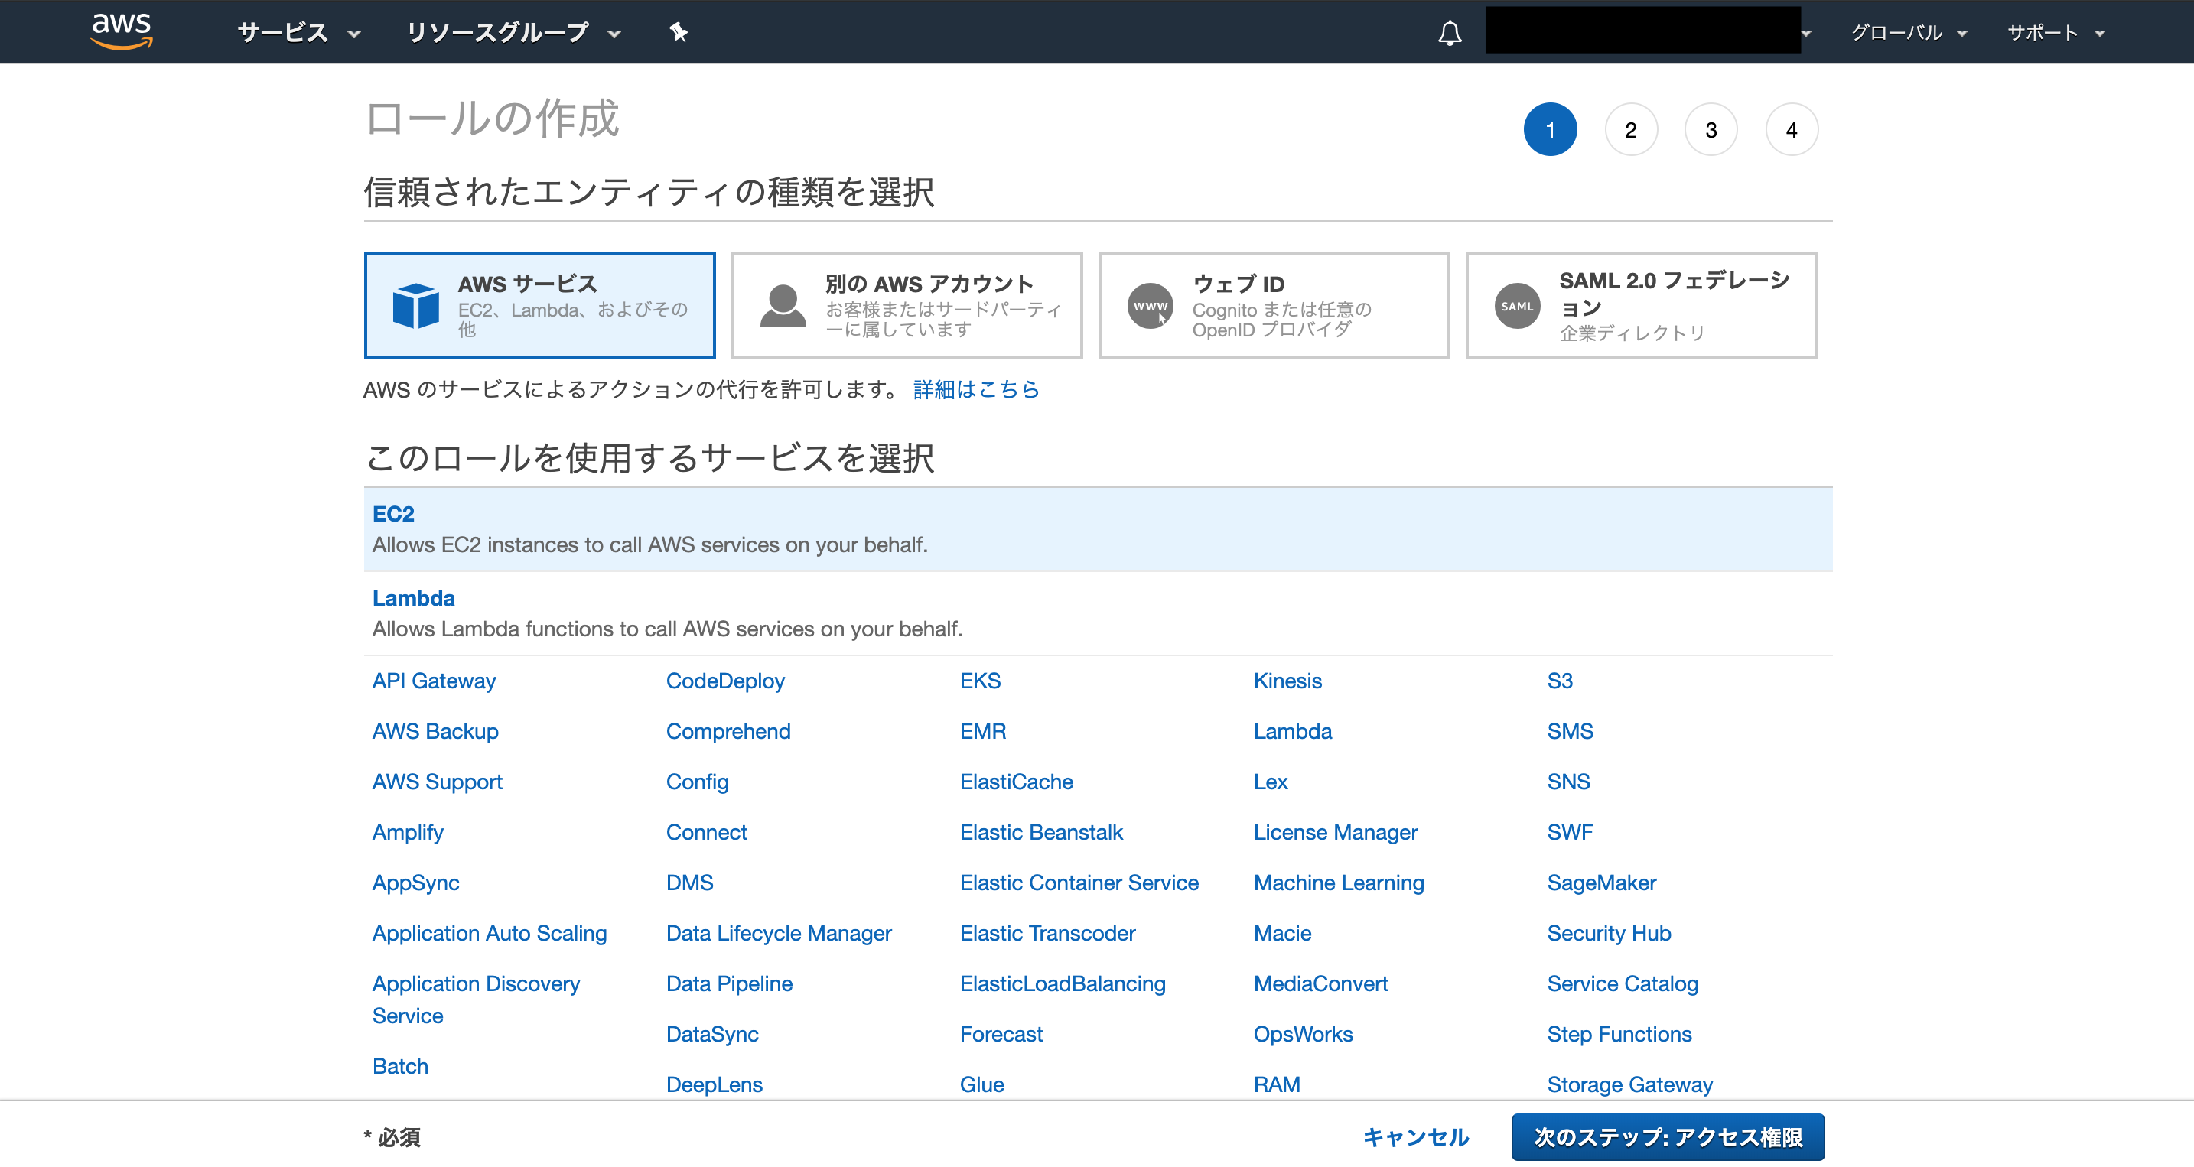The width and height of the screenshot is (2194, 1167).
Task: Go to step 2 indicator
Action: 1630,129
